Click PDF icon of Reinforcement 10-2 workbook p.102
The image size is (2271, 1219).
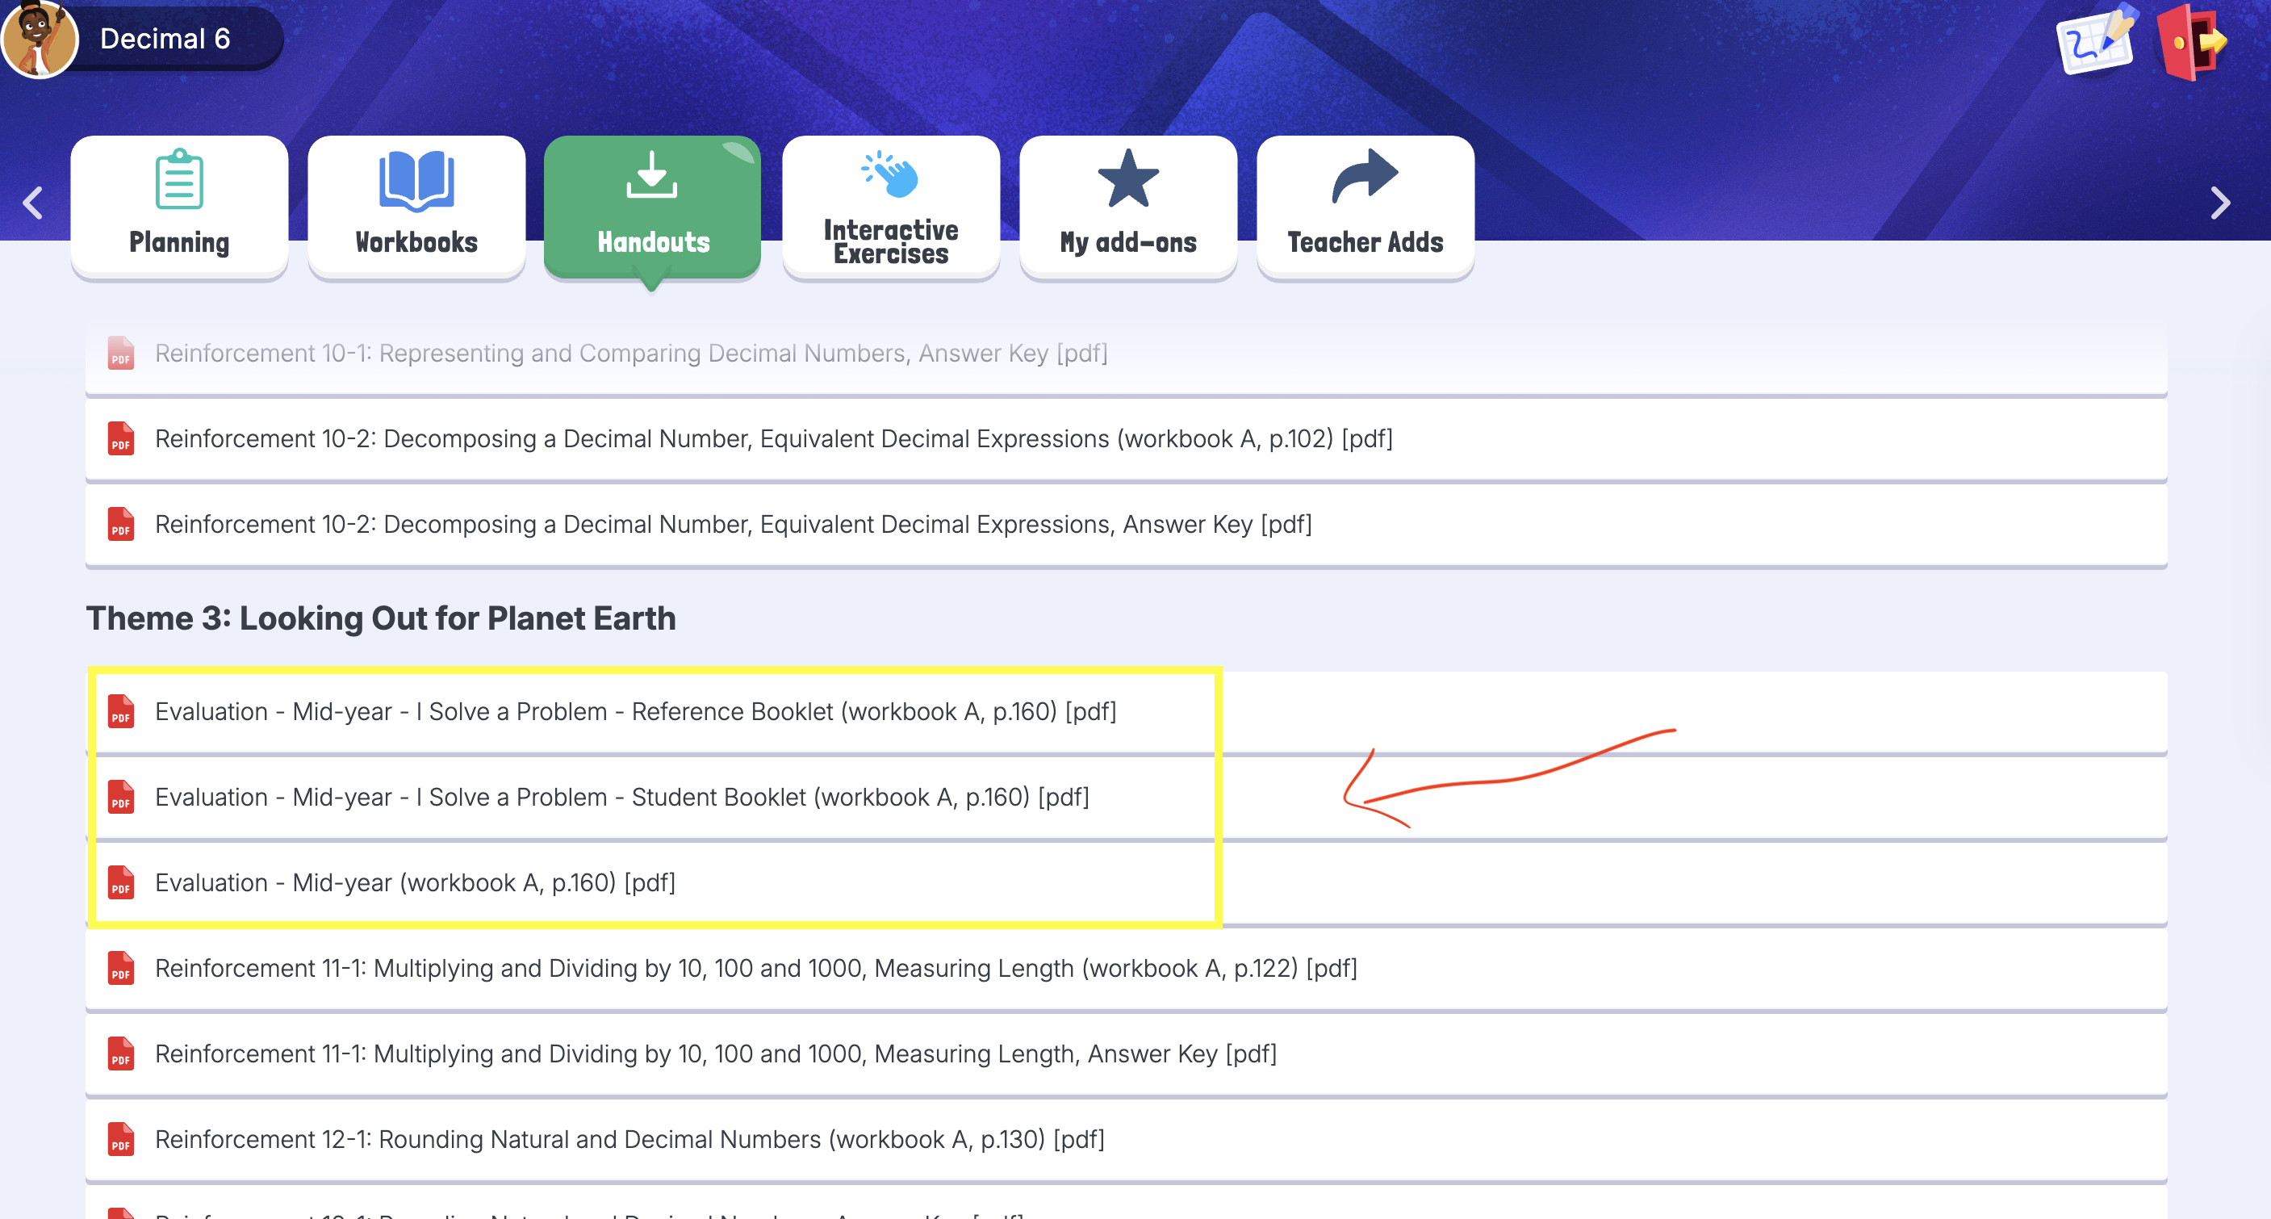[121, 438]
